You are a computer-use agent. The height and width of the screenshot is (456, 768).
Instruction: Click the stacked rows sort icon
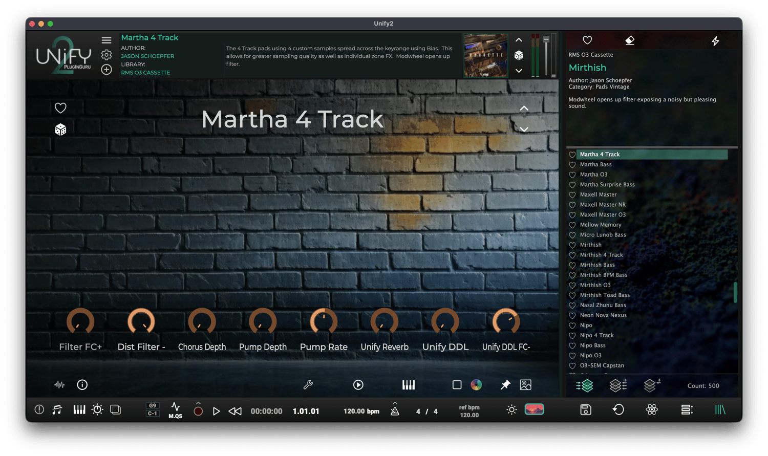(x=687, y=409)
